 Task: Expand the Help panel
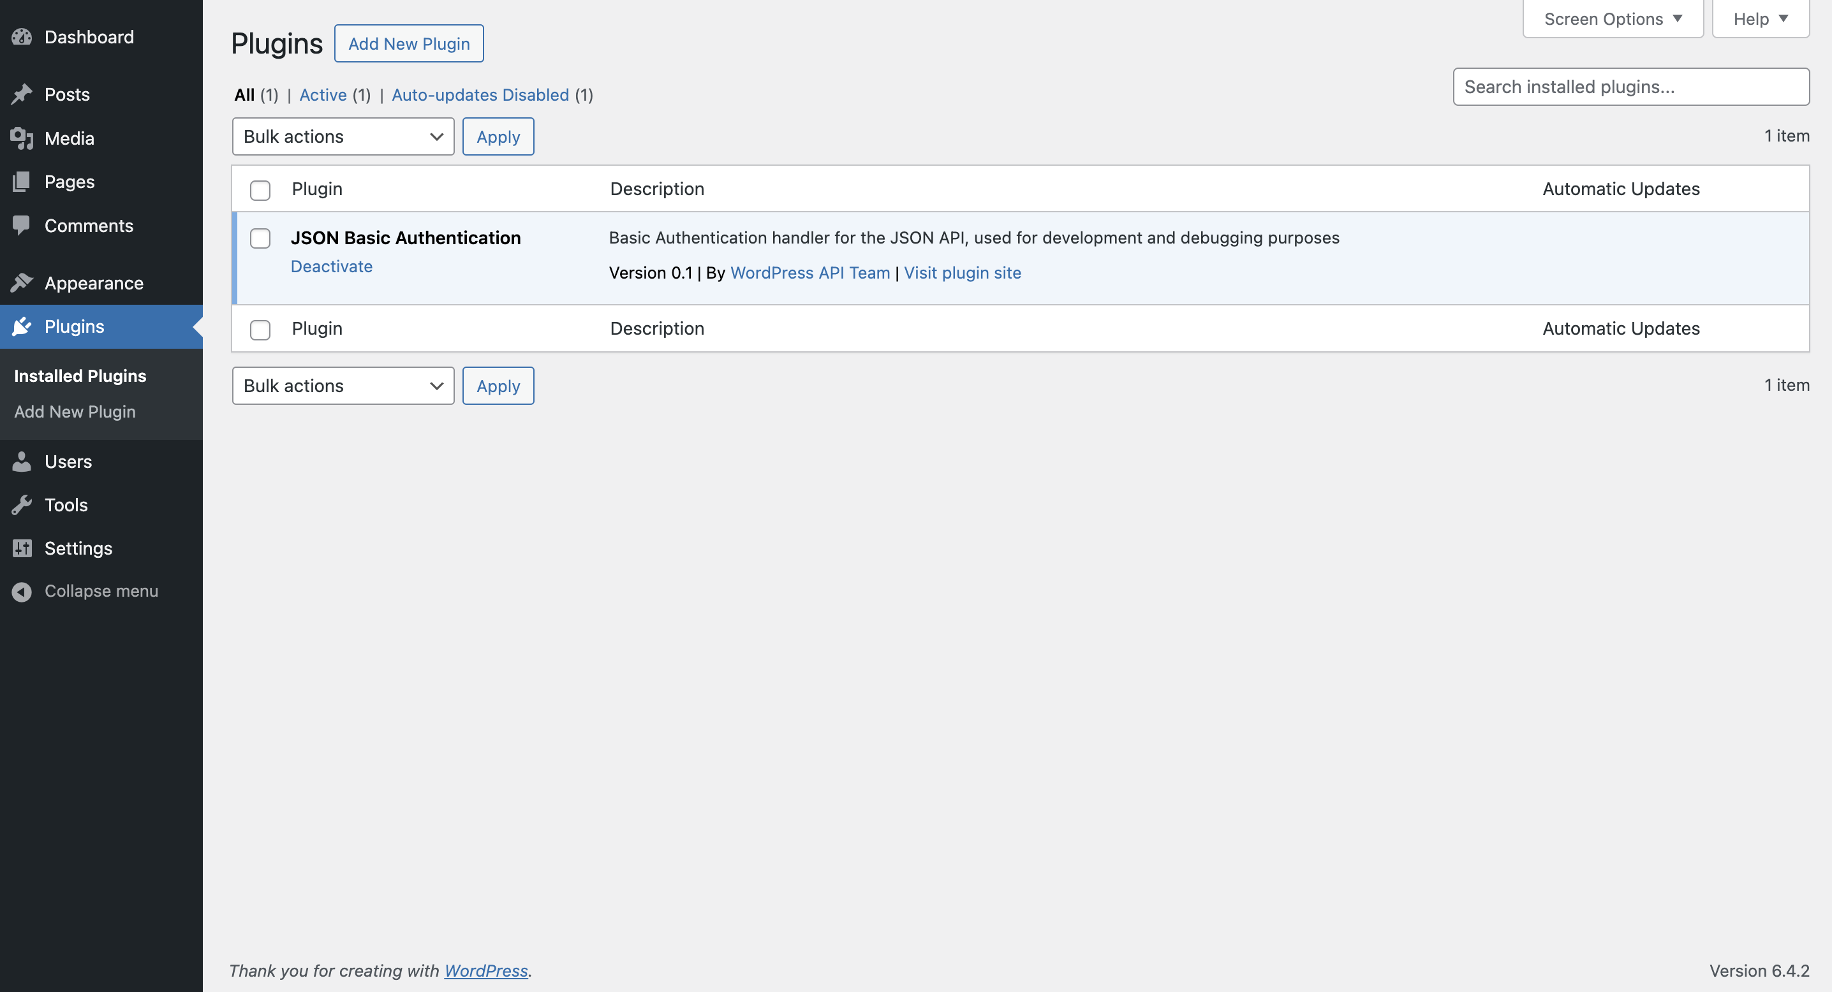(1761, 19)
